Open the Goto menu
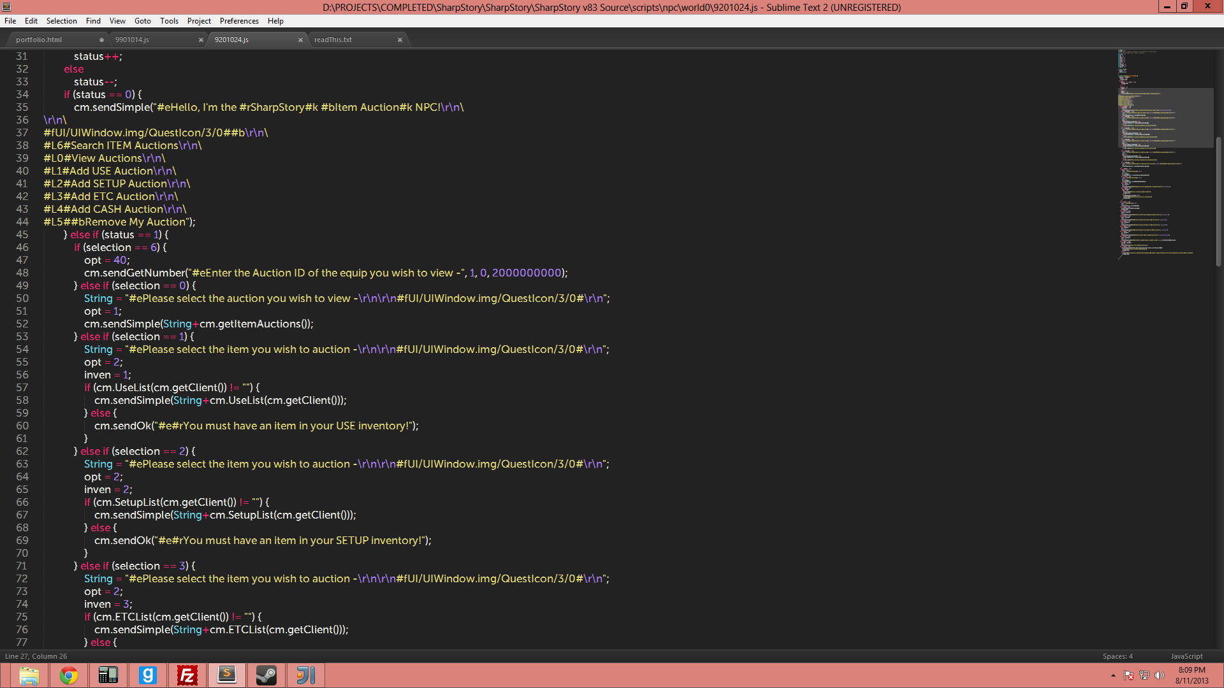 pyautogui.click(x=142, y=21)
